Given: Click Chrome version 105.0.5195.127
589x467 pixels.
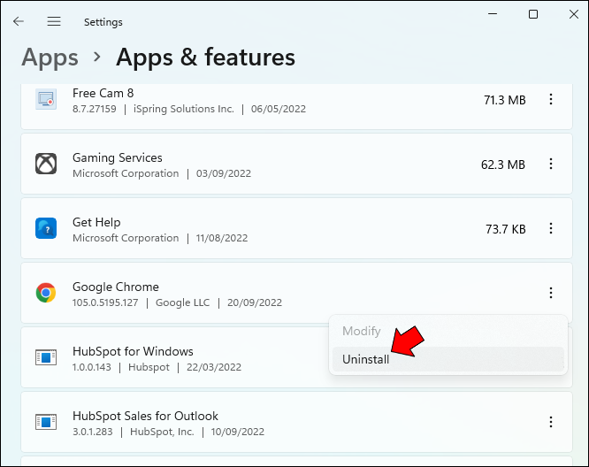Looking at the screenshot, I should tap(105, 302).
